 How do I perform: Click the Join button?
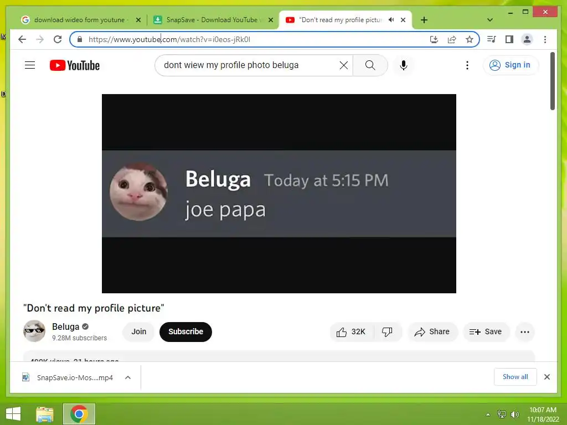click(x=138, y=332)
